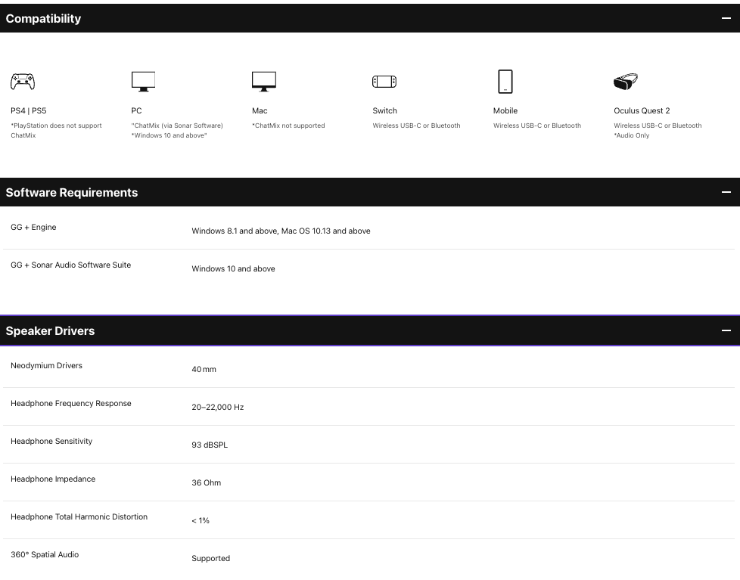This screenshot has height=580, width=740.
Task: Collapse Speaker Drivers with the minus icon
Action: (x=726, y=331)
